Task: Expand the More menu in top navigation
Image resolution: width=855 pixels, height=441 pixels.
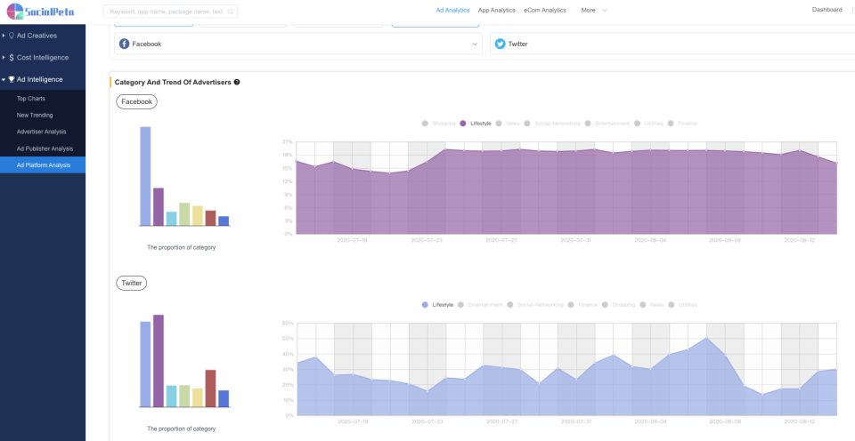Action: pos(594,11)
